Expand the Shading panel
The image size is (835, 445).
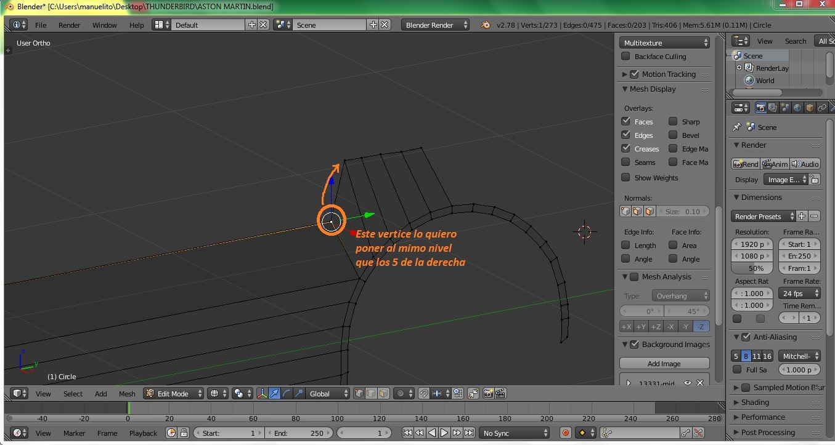(755, 402)
